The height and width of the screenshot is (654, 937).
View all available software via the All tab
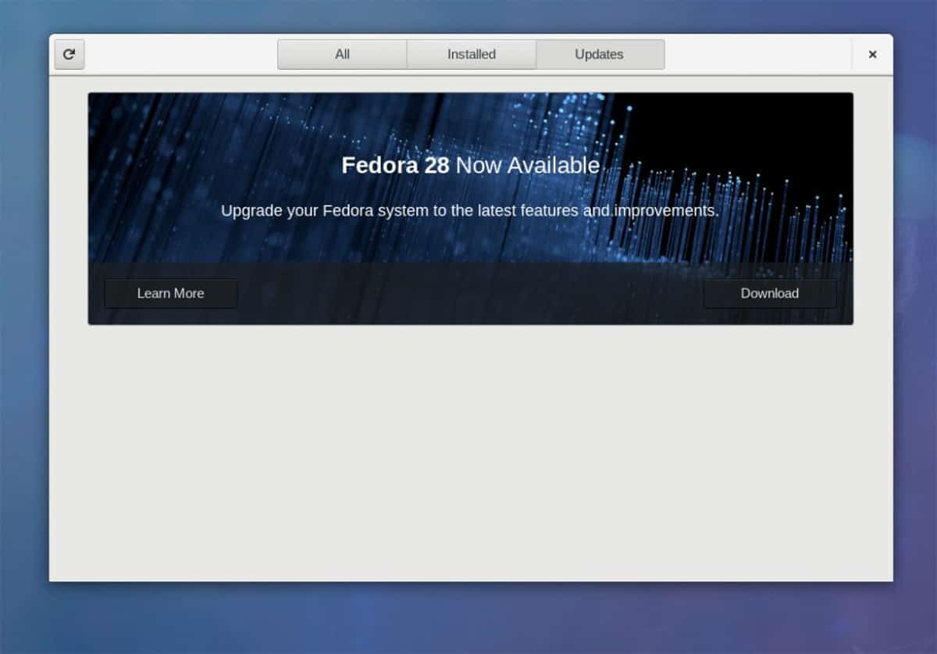343,54
